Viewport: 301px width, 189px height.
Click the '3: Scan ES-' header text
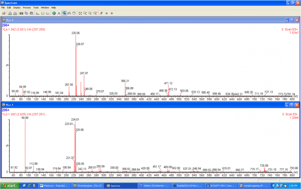[290, 114]
